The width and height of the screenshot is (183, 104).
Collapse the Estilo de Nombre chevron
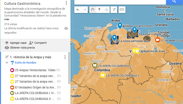point(7,63)
